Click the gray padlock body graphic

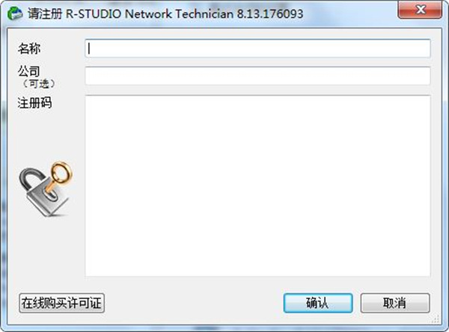tap(44, 197)
